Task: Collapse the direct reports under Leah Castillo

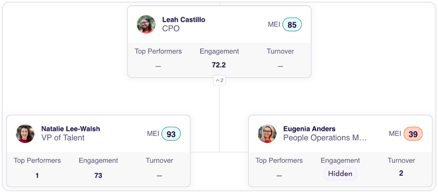Action: (219, 80)
